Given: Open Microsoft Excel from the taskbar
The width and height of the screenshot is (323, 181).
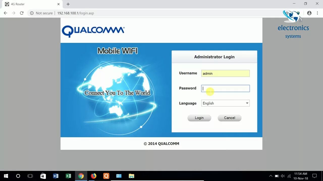Looking at the screenshot, I should pos(68,176).
